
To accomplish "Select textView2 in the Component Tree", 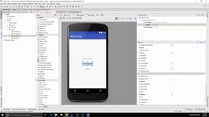I will pos(149,27).
